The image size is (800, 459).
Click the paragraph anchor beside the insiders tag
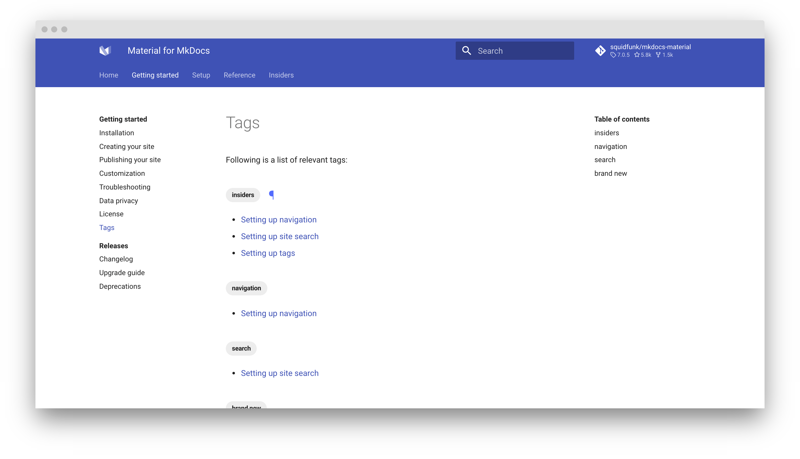pos(271,195)
